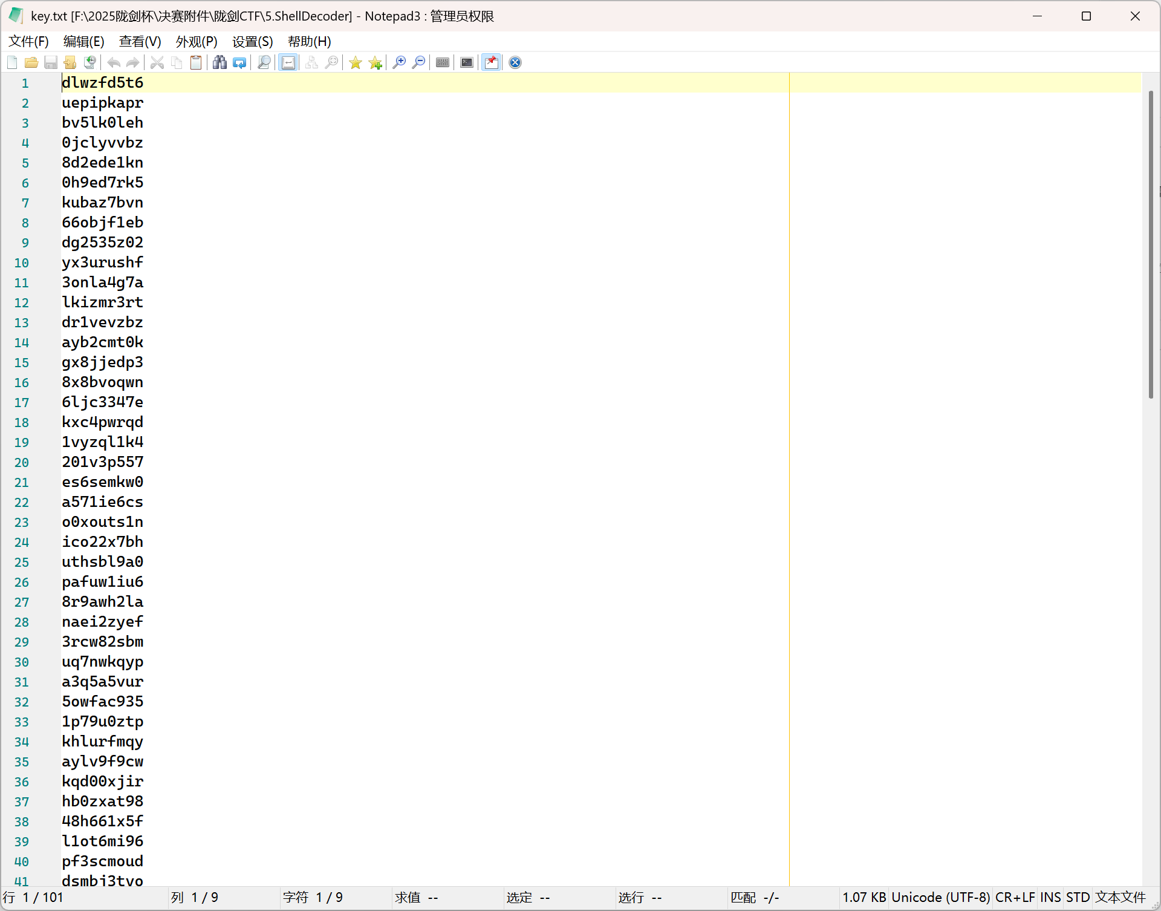Open the Unicode (UTF-8) encoding selector
Image resolution: width=1161 pixels, height=911 pixels.
coord(940,897)
